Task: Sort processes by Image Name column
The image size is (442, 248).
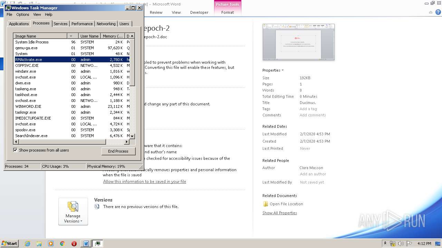Action: pyautogui.click(x=40, y=36)
